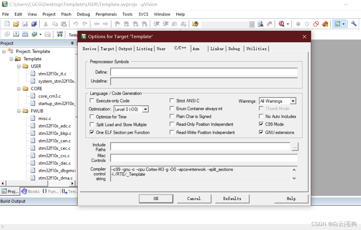
Task: Open the Peripherals menu
Action: point(106,14)
